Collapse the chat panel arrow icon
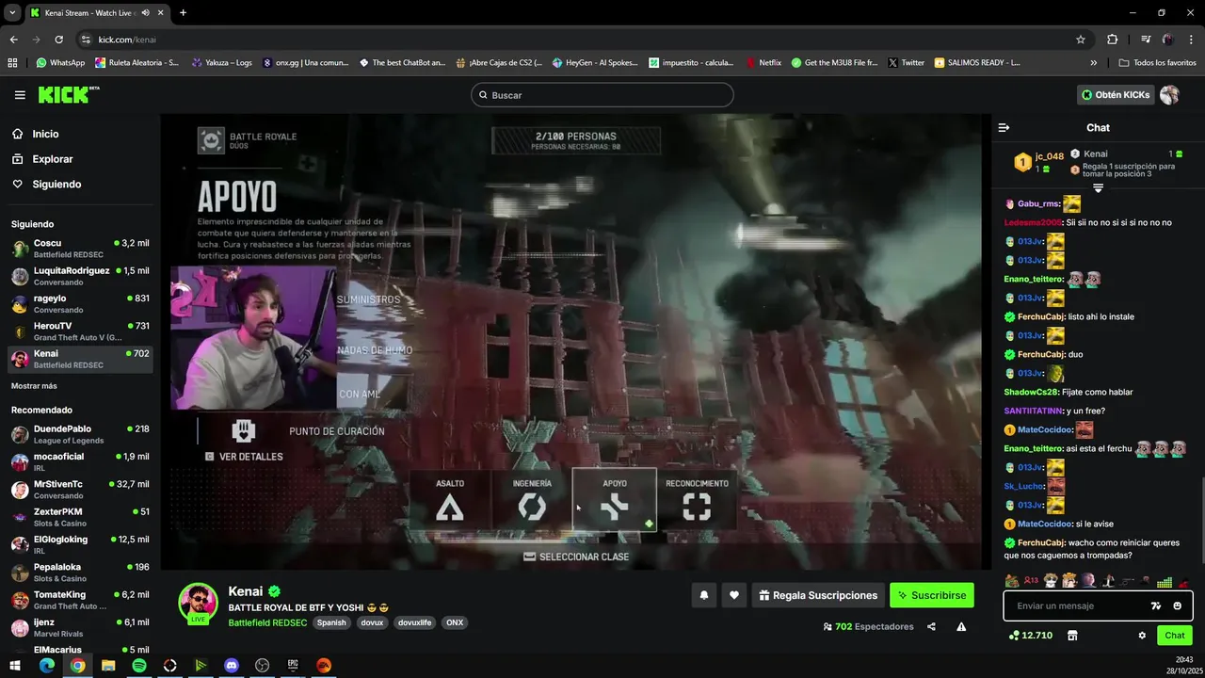This screenshot has width=1205, height=678. [1004, 127]
